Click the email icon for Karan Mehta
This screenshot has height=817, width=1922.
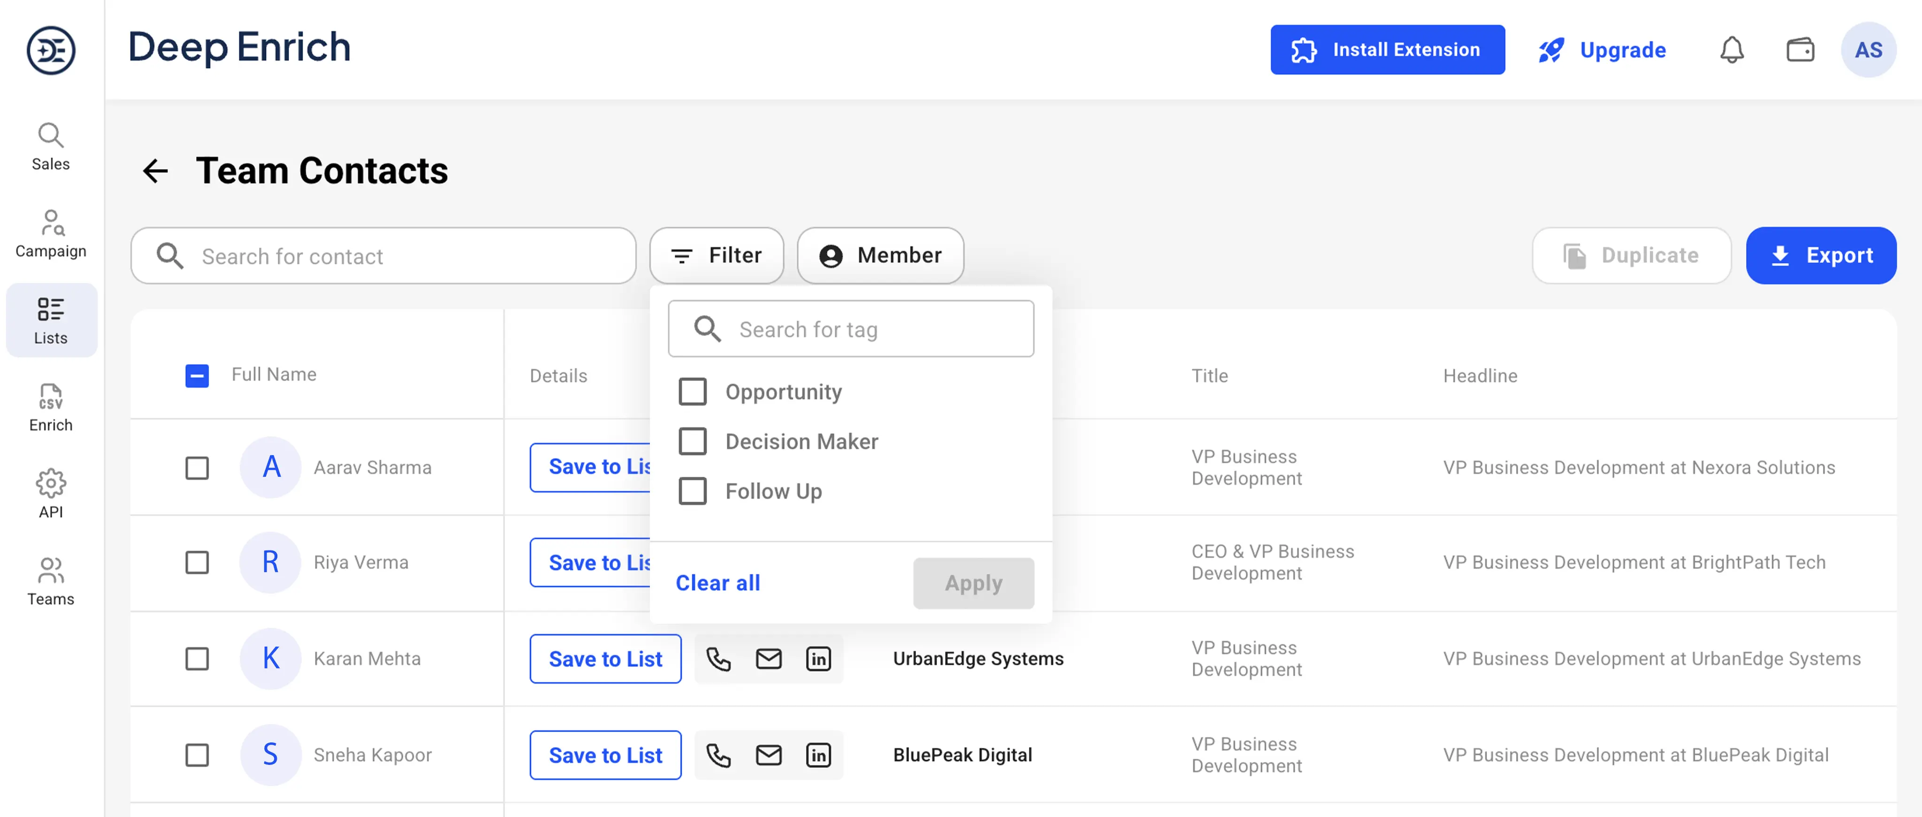click(769, 659)
